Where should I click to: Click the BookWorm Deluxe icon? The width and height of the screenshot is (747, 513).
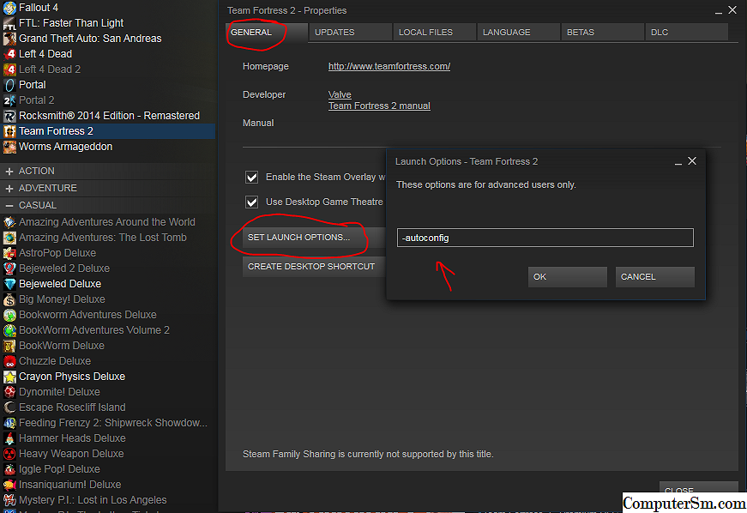(x=9, y=346)
